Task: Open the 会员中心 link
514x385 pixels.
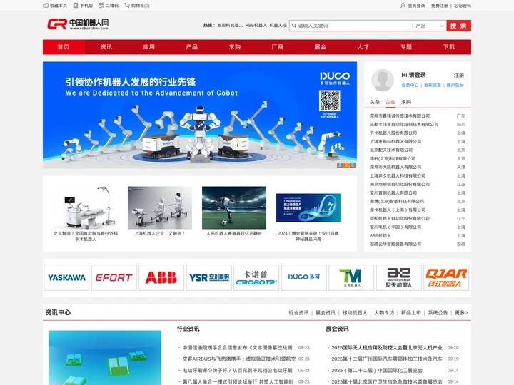Action: (410, 85)
